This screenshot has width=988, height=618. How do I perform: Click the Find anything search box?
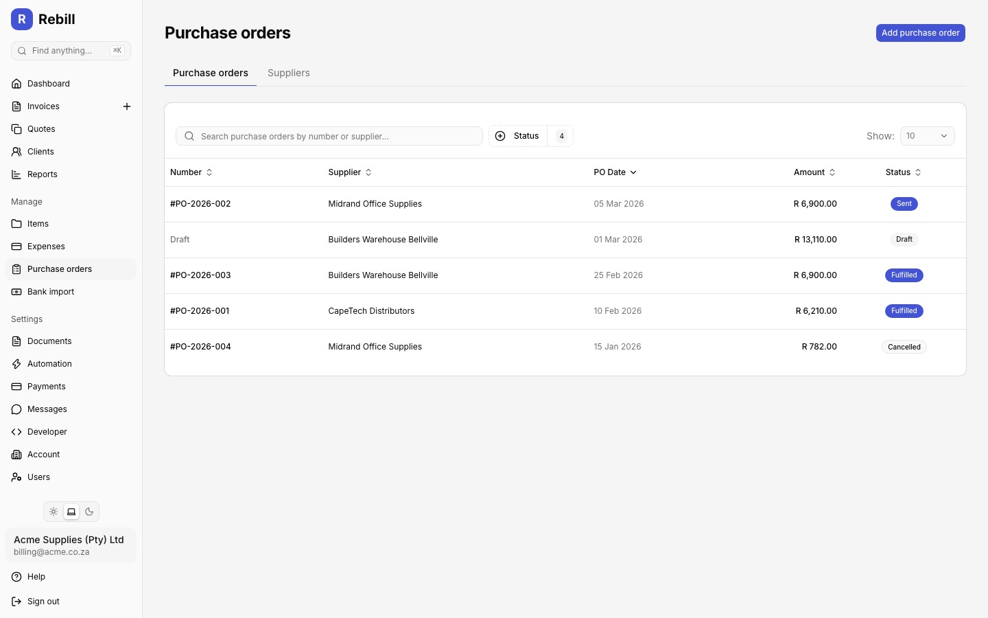(71, 51)
